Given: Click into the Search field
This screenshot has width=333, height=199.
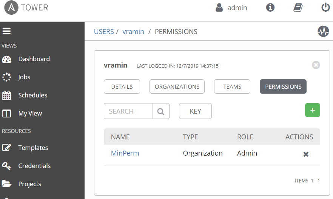Looking at the screenshot, I should click(128, 111).
